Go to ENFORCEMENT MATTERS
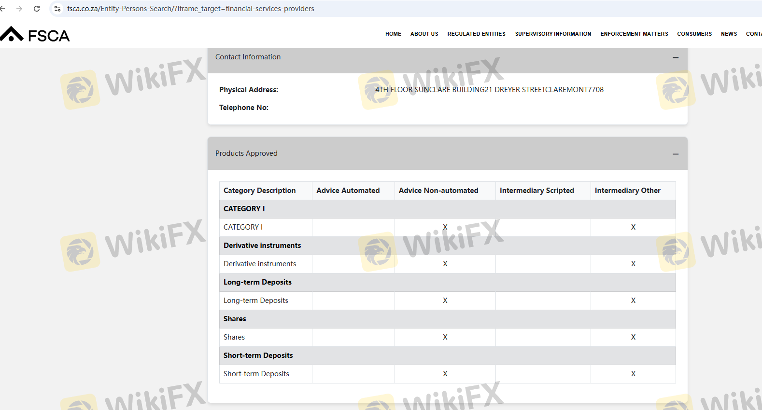The width and height of the screenshot is (762, 410). pyautogui.click(x=634, y=34)
